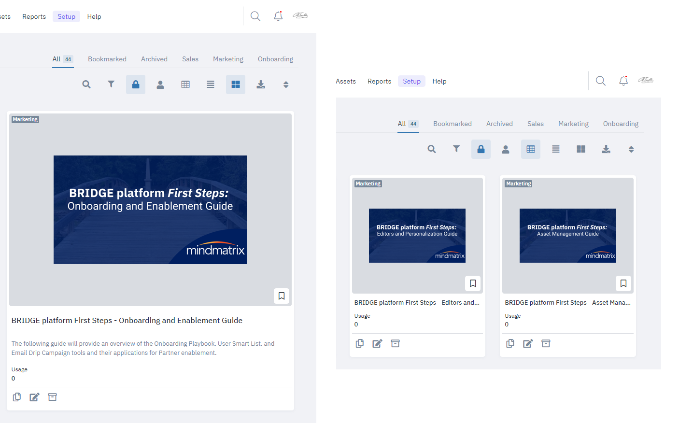
Task: Click the search magnifier in left header
Action: [x=255, y=16]
